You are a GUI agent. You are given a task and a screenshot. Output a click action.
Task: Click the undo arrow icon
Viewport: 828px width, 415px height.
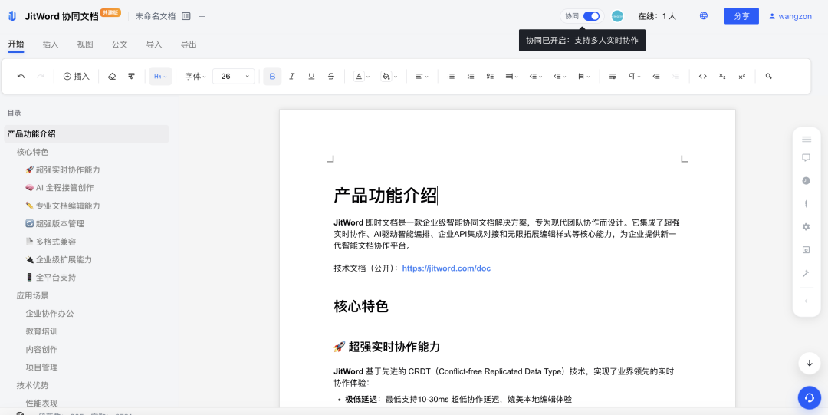(21, 76)
